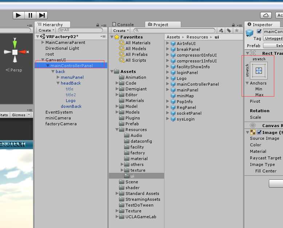The width and height of the screenshot is (283, 228).
Task: Toggle the Image component enabled checkbox
Action: (259, 133)
